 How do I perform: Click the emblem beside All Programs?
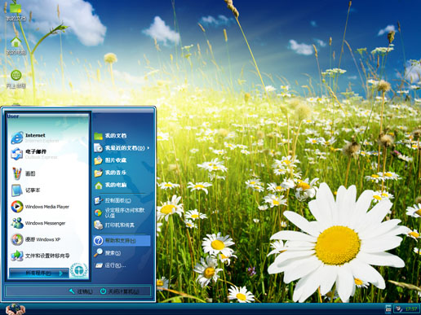coord(79,270)
